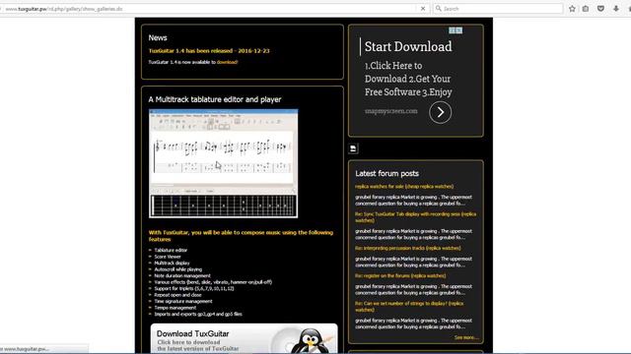
Task: Click the tuxguitar.pw address bar URL
Action: pos(63,9)
